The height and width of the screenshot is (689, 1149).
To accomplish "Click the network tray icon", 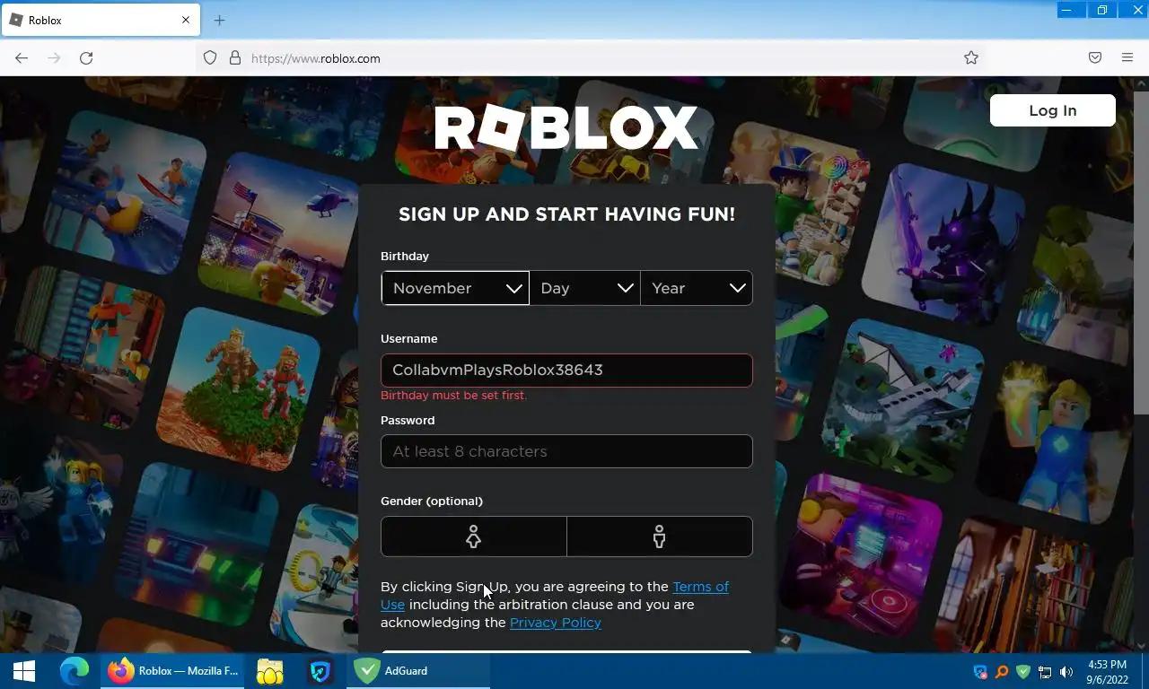I will point(1045,672).
